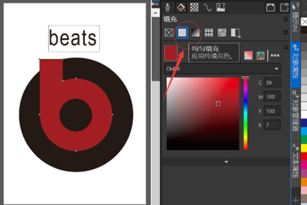Click the scroll mode icon in the docker header
The width and height of the screenshot is (307, 205).
click(x=270, y=8)
